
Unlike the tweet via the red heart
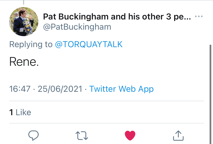(x=130, y=136)
